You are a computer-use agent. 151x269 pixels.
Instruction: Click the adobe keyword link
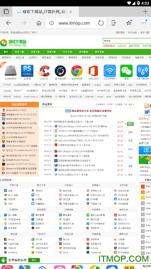108,85
